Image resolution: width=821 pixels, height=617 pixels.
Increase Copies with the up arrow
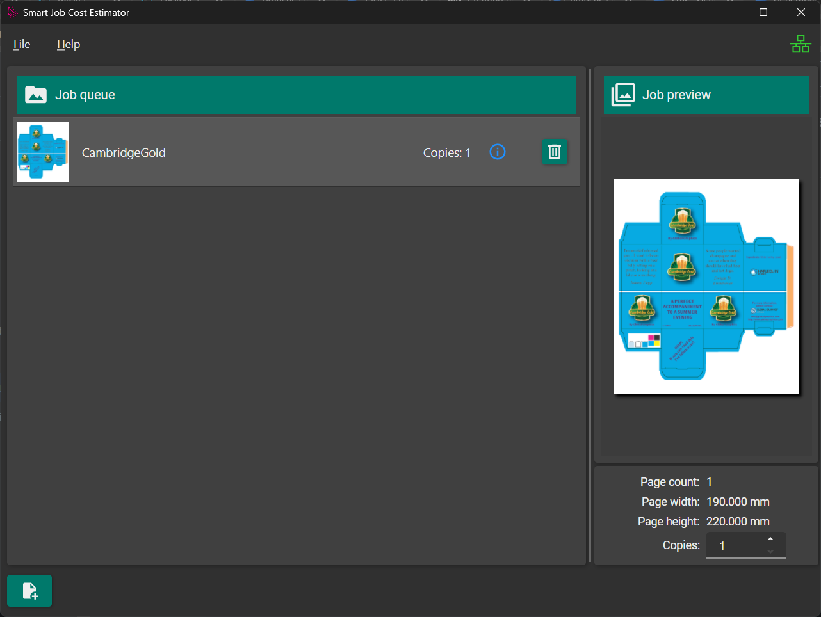[x=770, y=540]
